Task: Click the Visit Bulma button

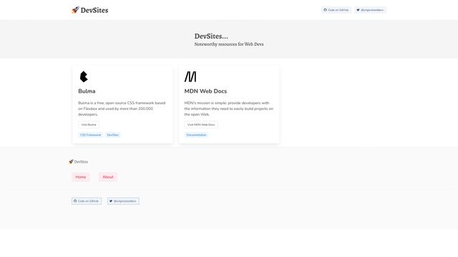Action: 89,125
